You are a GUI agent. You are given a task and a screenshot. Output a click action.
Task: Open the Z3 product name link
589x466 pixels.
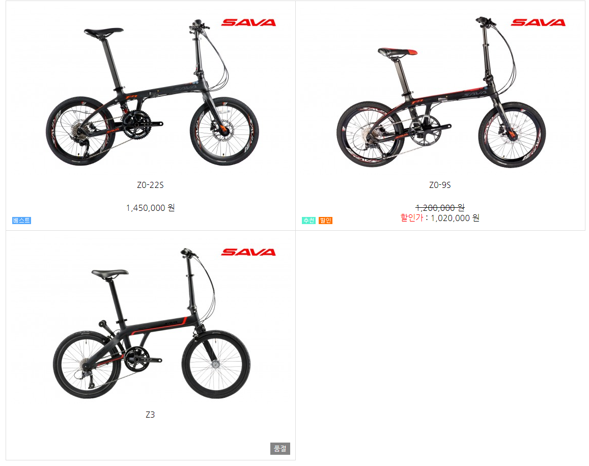pyautogui.click(x=150, y=415)
